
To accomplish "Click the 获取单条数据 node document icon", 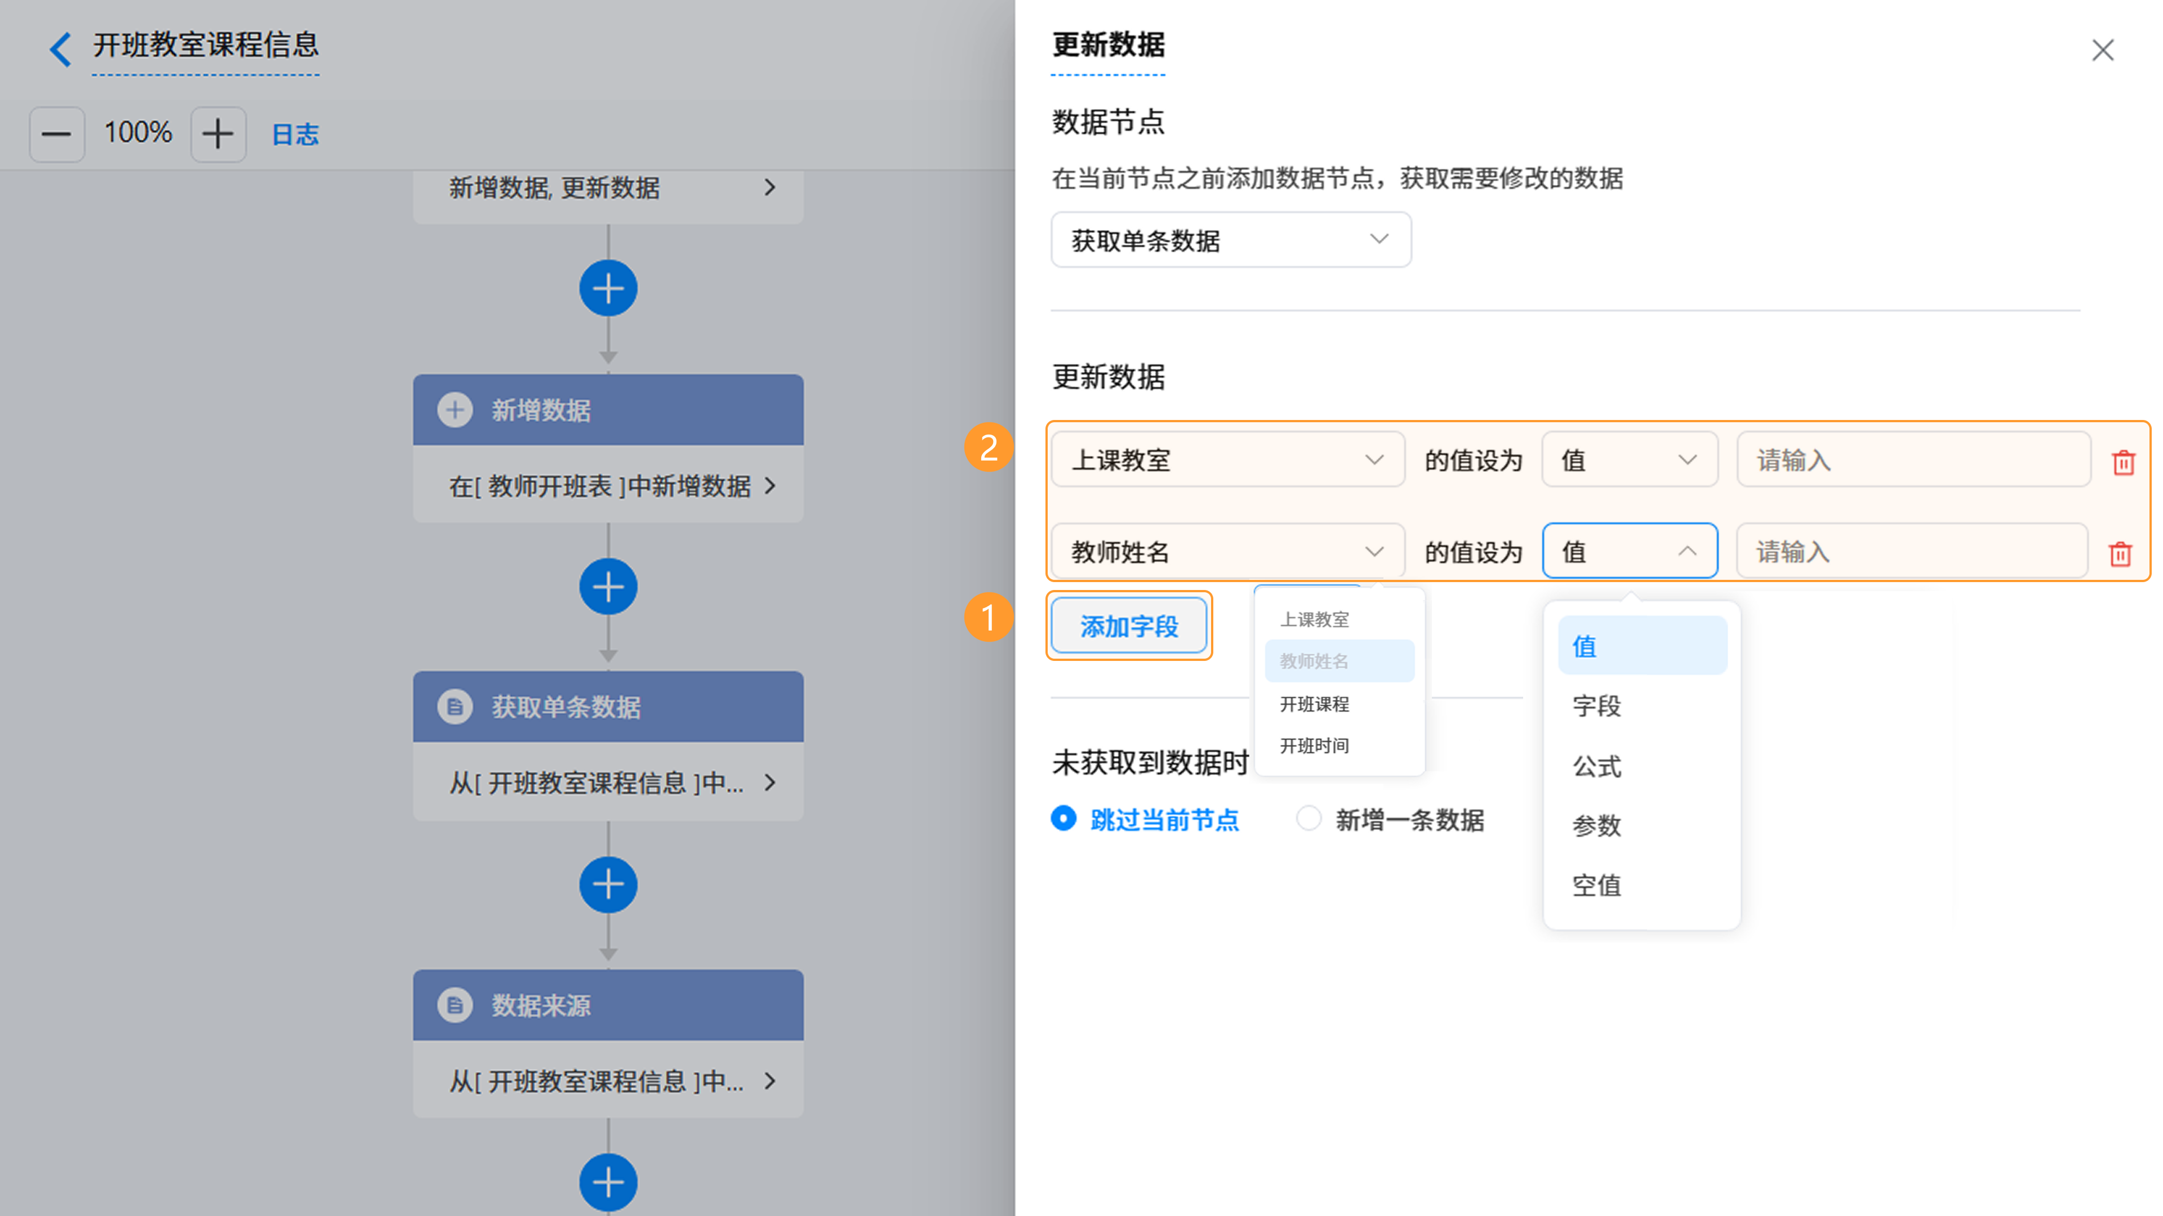I will coord(455,708).
